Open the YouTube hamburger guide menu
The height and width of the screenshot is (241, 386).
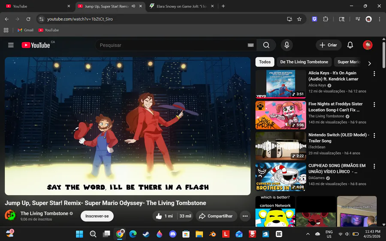coord(11,45)
